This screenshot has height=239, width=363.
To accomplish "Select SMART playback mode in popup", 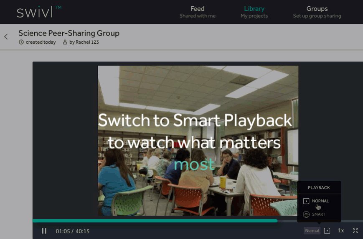I will [314, 214].
